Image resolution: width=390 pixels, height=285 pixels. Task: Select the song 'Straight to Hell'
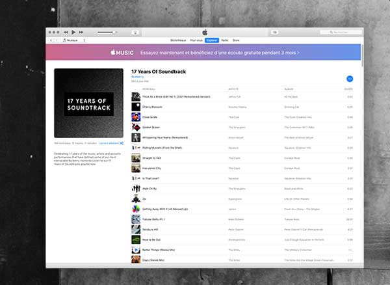point(151,158)
